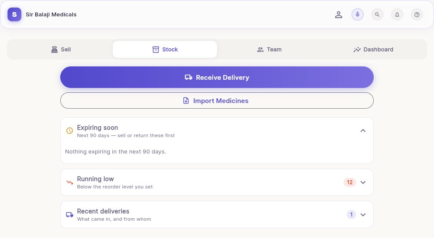Click 'What came in, and from whom' subtitle
Screen dimensions: 434x238
pyautogui.click(x=114, y=219)
